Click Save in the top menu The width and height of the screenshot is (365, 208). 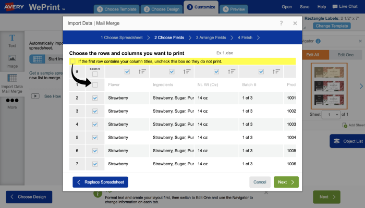(x=305, y=7)
